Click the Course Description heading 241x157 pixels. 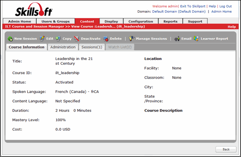(x=163, y=111)
